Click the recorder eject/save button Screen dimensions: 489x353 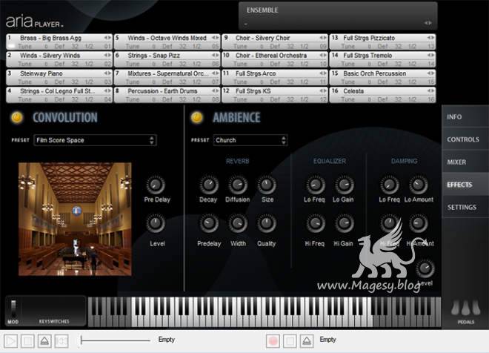pos(307,341)
